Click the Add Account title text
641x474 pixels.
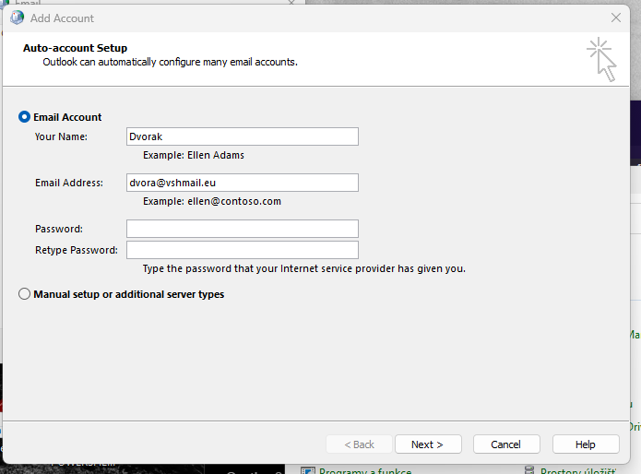[x=62, y=18]
